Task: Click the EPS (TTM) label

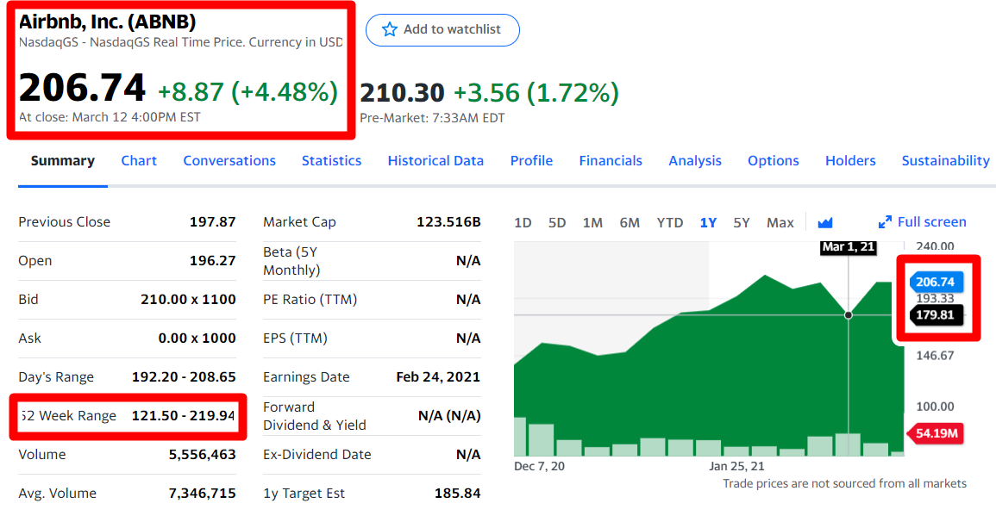Action: [x=296, y=338]
